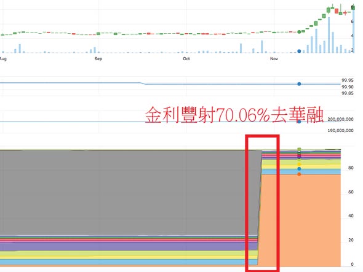Click the 200,000,000 axis value
Screen dimensions: 363x272
point(340,119)
